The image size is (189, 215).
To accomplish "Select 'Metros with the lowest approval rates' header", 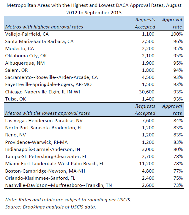I will pyautogui.click(x=48, y=113).
